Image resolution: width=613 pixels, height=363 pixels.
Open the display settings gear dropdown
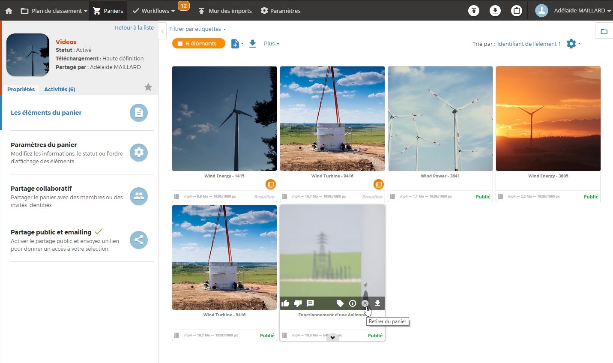[x=573, y=44]
